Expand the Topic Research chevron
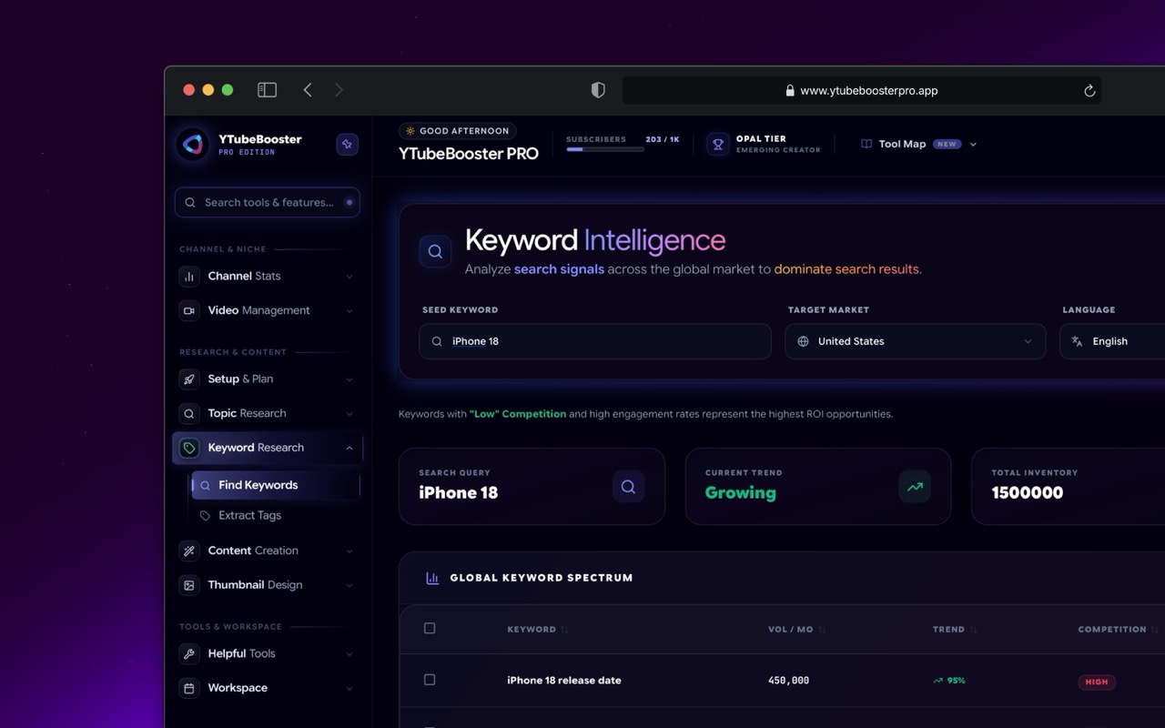This screenshot has height=728, width=1165. tap(349, 414)
